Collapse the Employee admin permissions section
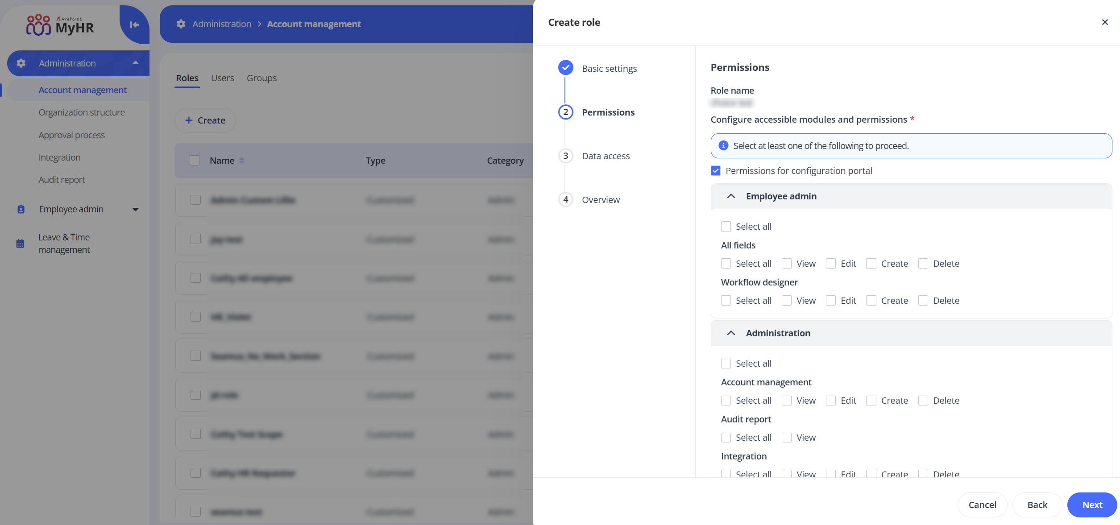1120x525 pixels. pyautogui.click(x=730, y=196)
